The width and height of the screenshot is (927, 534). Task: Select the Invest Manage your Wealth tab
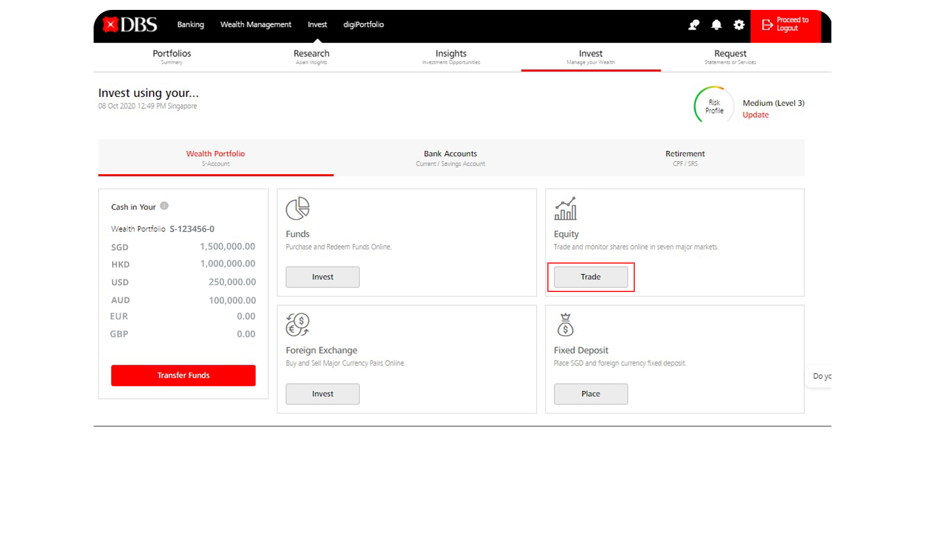[x=591, y=57]
